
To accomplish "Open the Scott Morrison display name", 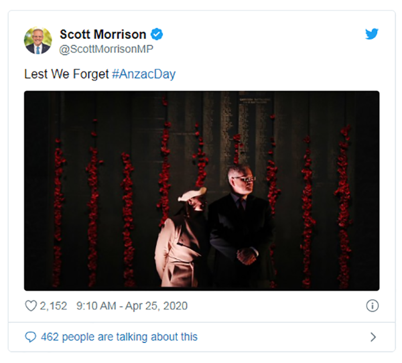I will coord(103,34).
